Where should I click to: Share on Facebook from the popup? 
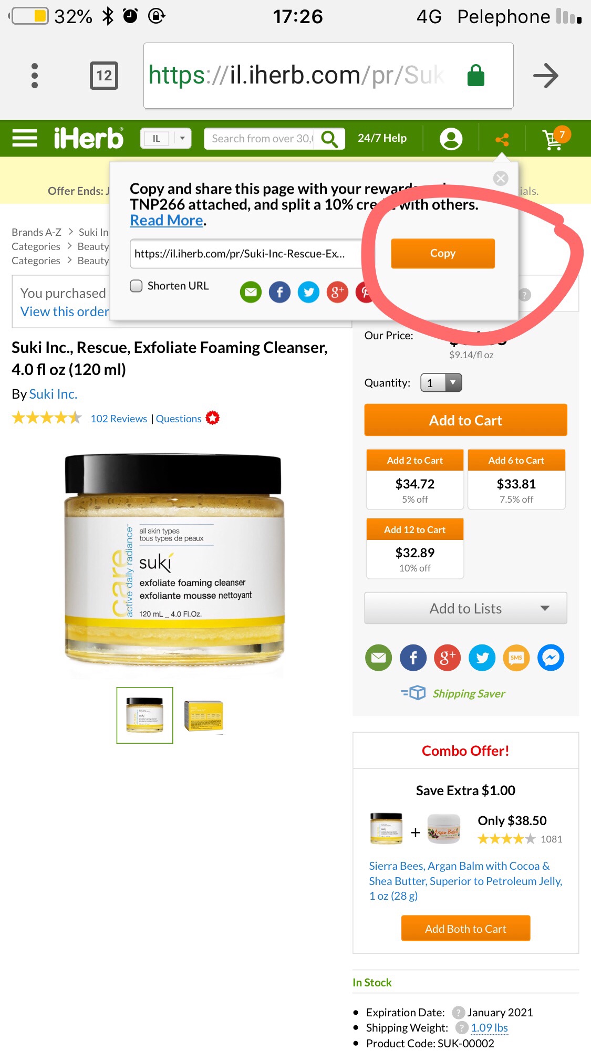(x=279, y=292)
